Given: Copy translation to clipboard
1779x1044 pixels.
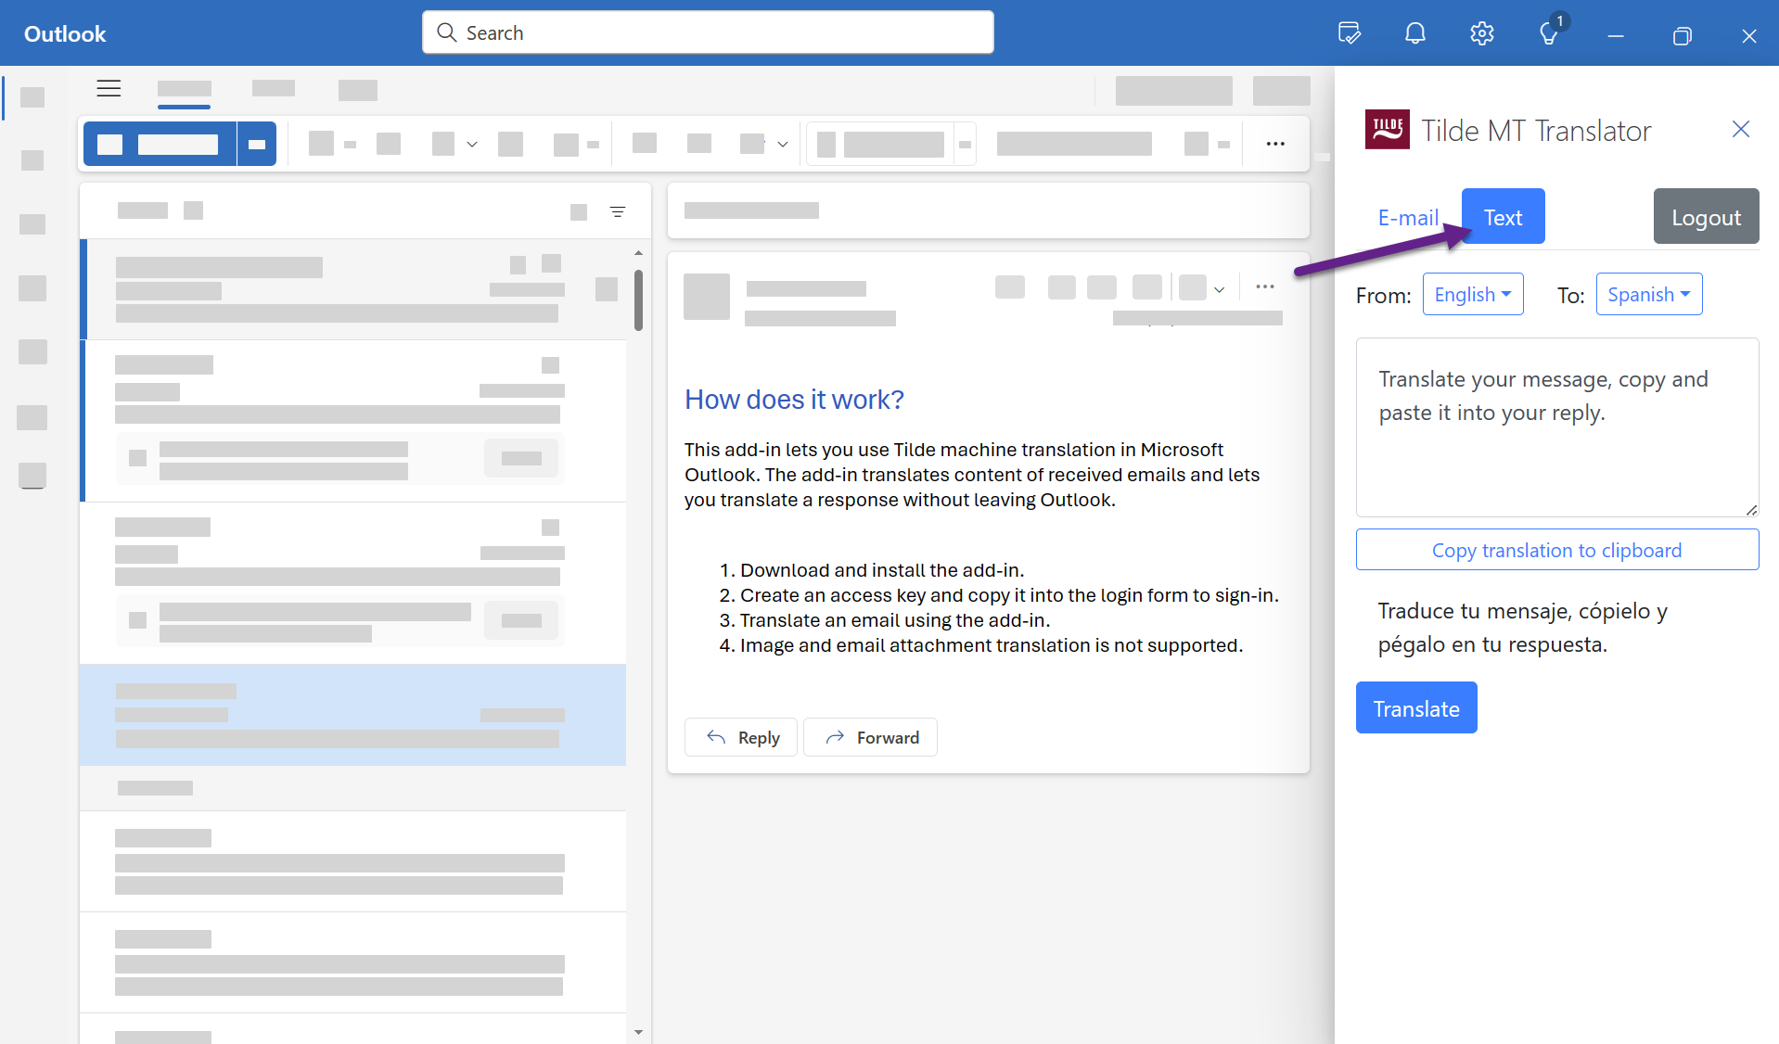Looking at the screenshot, I should [1557, 550].
